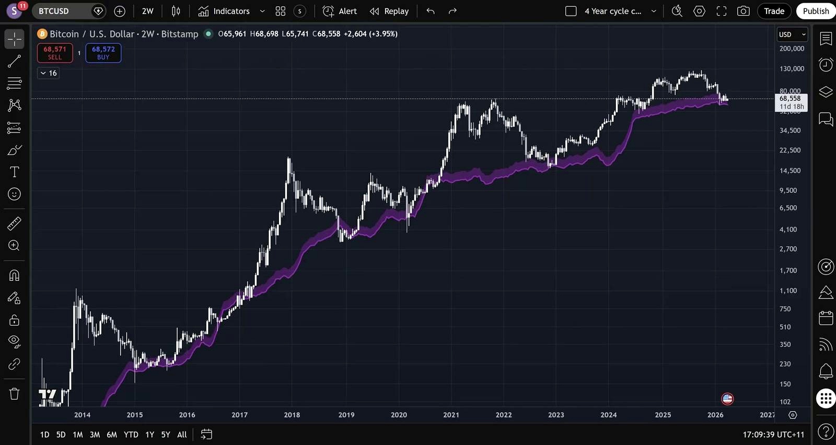Open the forecasting and measurement tools
The width and height of the screenshot is (836, 445).
tap(14, 128)
